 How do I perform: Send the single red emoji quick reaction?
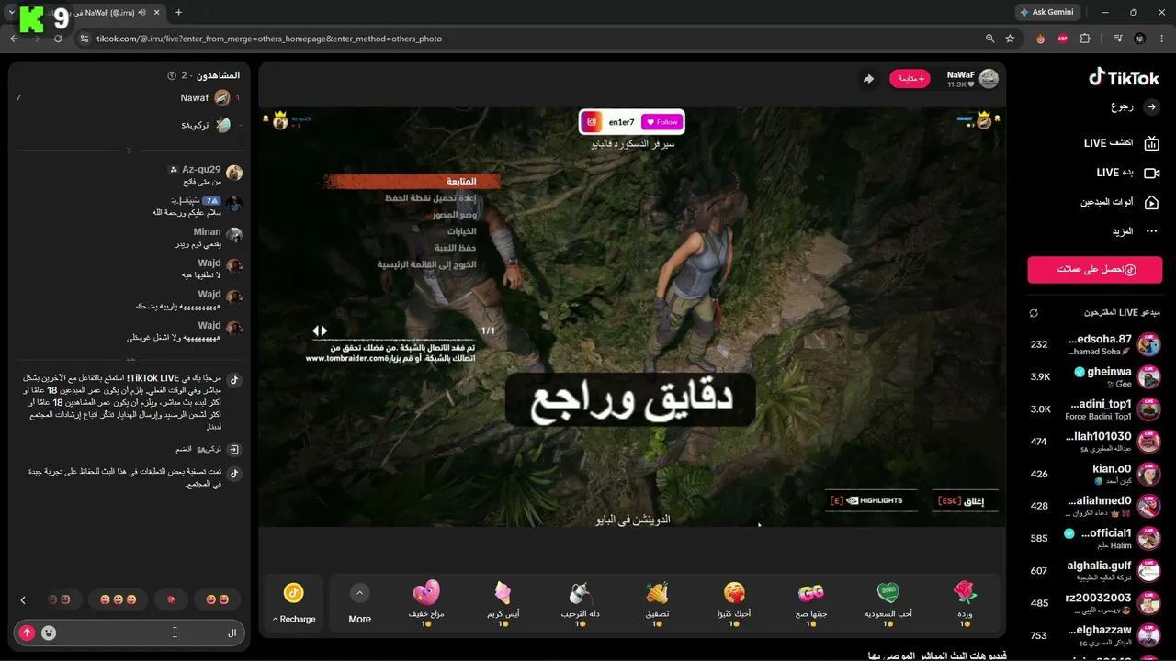tap(171, 600)
